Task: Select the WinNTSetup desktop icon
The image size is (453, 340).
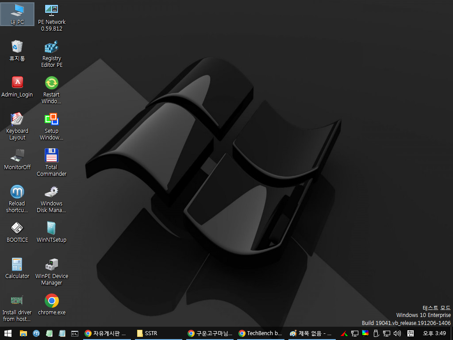Action: pos(52,232)
